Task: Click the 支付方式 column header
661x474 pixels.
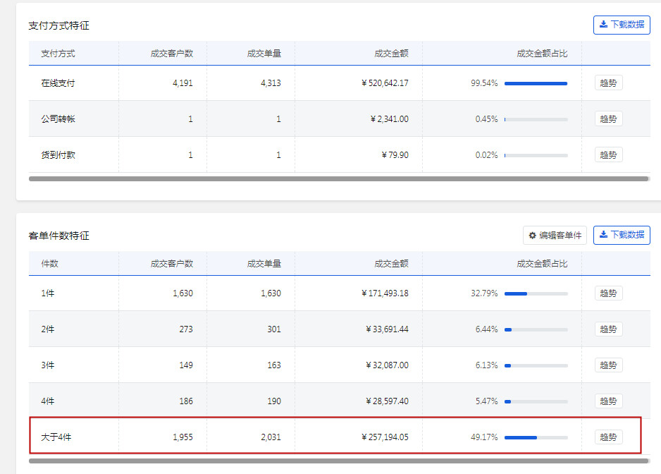Action: pos(58,53)
